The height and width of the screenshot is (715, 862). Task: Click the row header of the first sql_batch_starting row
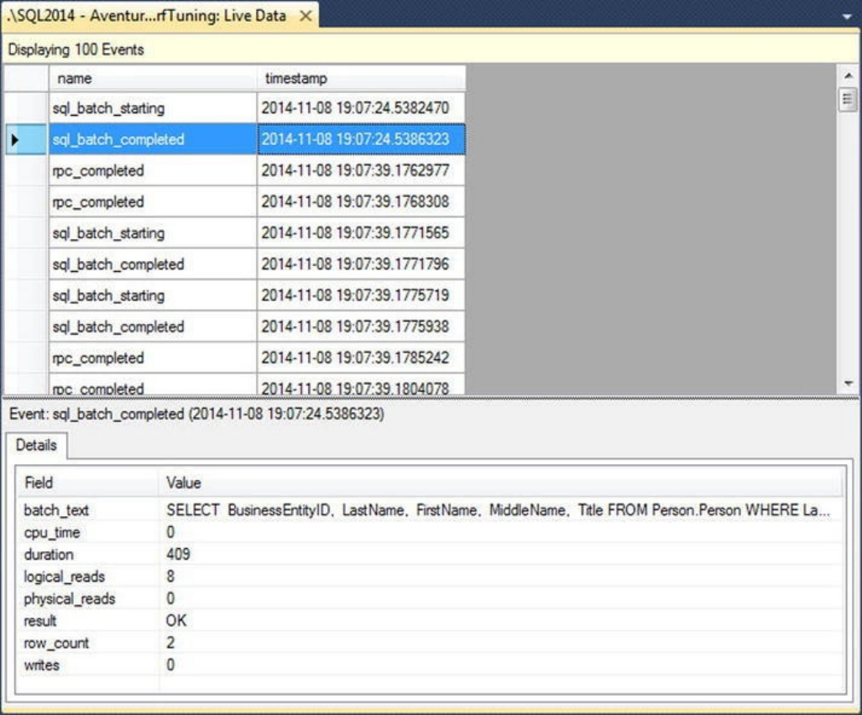(x=26, y=108)
